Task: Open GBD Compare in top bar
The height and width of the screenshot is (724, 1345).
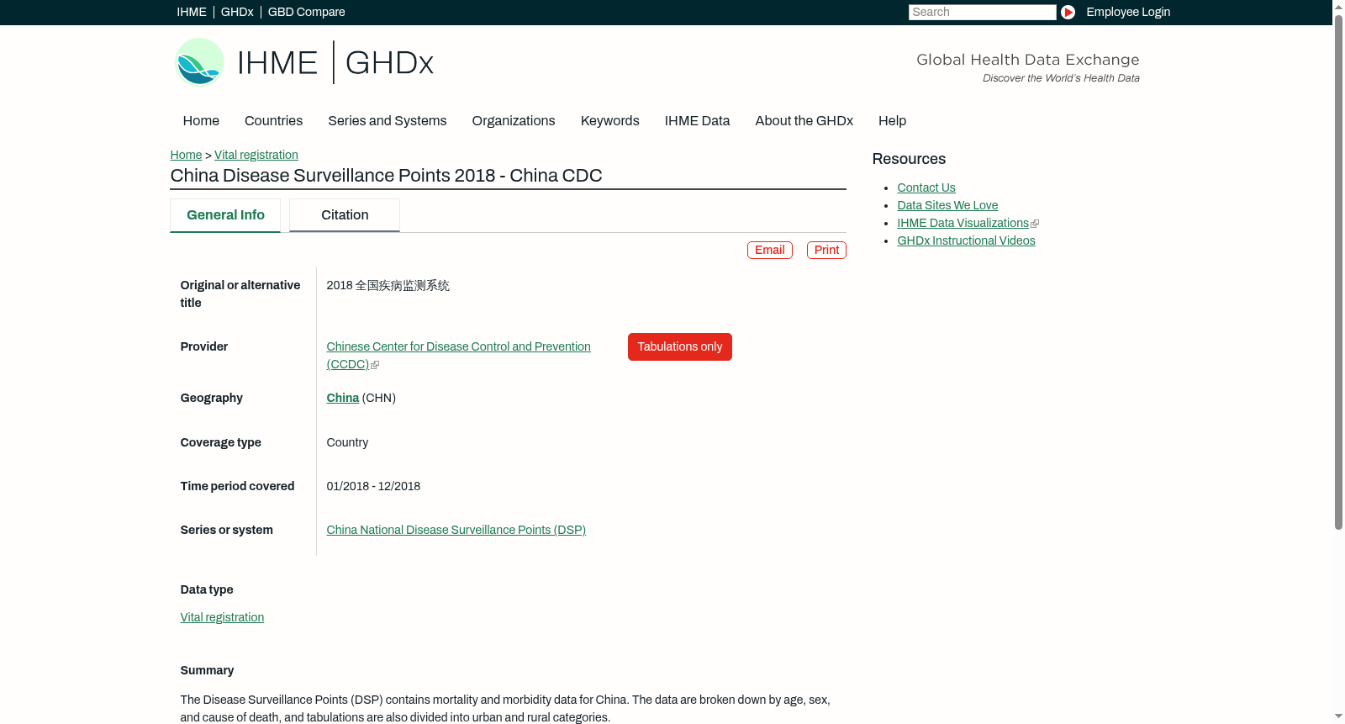Action: [307, 12]
